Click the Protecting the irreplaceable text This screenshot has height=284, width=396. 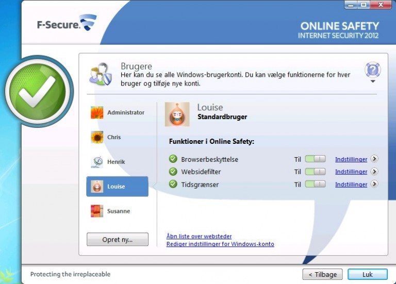(x=70, y=274)
